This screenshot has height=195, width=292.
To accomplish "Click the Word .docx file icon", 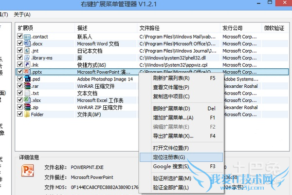I will pyautogui.click(x=27, y=43).
